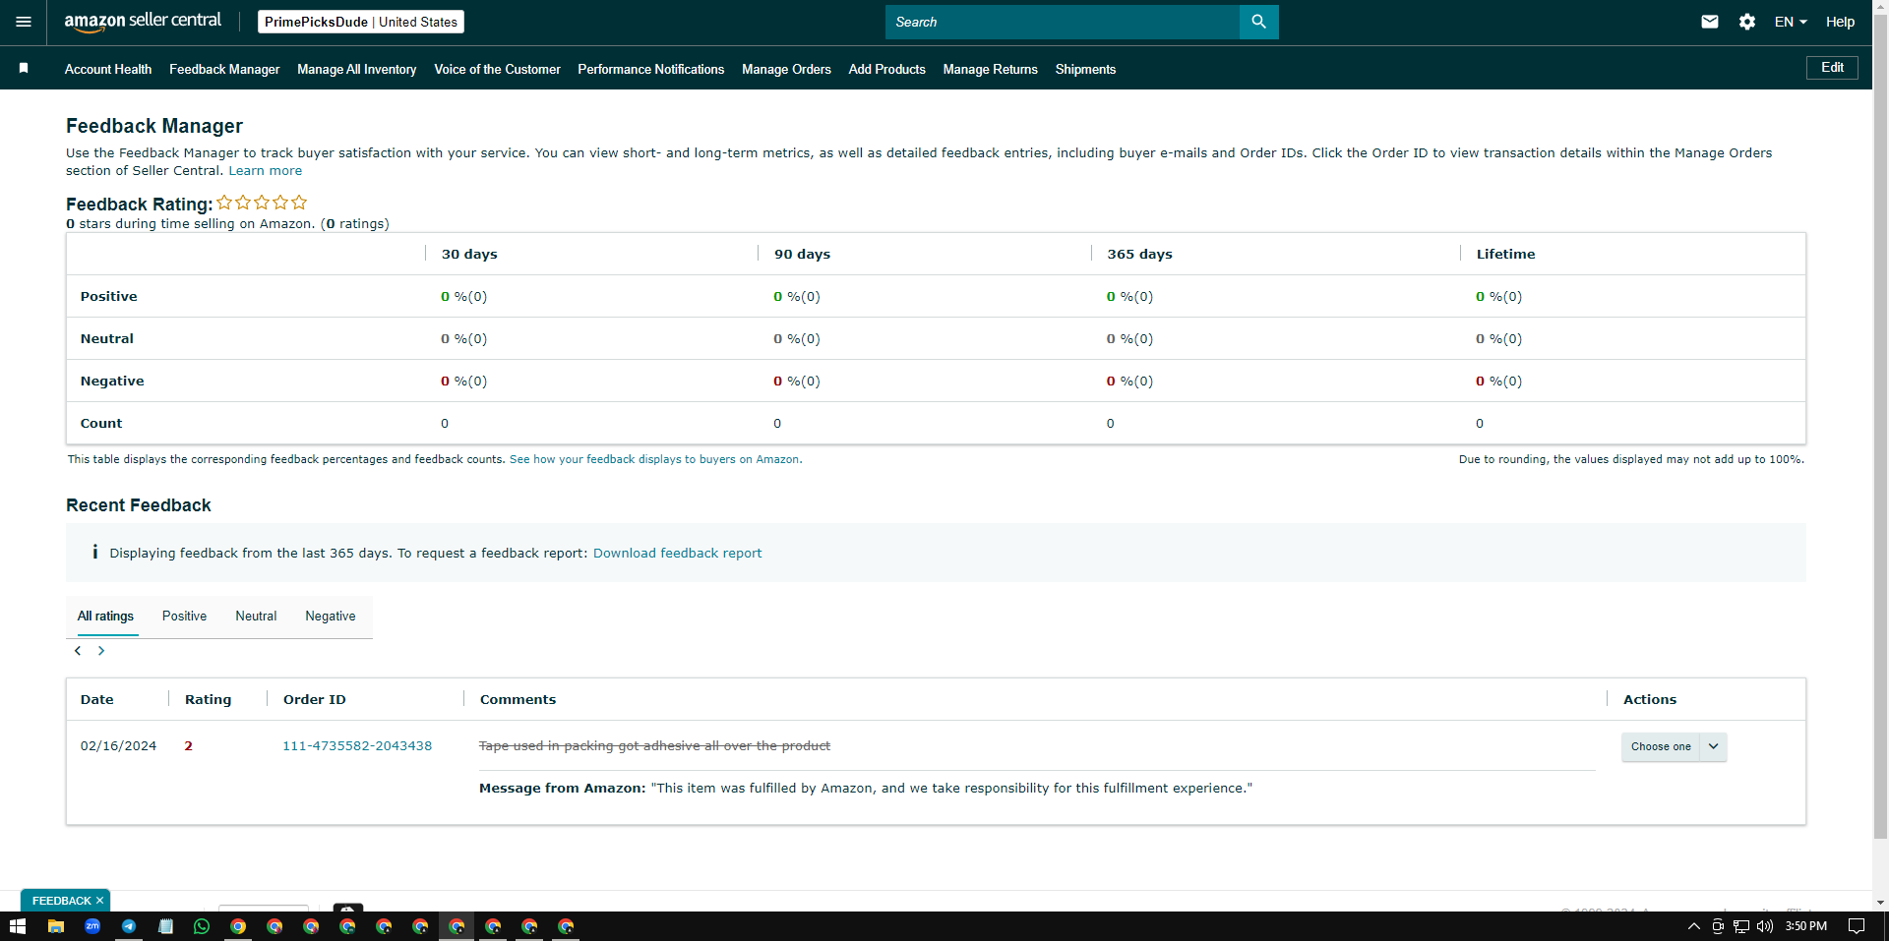
Task: Open Shipments menu item
Action: coord(1085,69)
